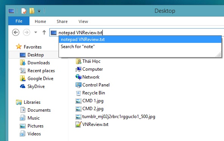This screenshot has width=224, height=141.
Task: Go back with the Back arrow button
Action: (x=16, y=32)
